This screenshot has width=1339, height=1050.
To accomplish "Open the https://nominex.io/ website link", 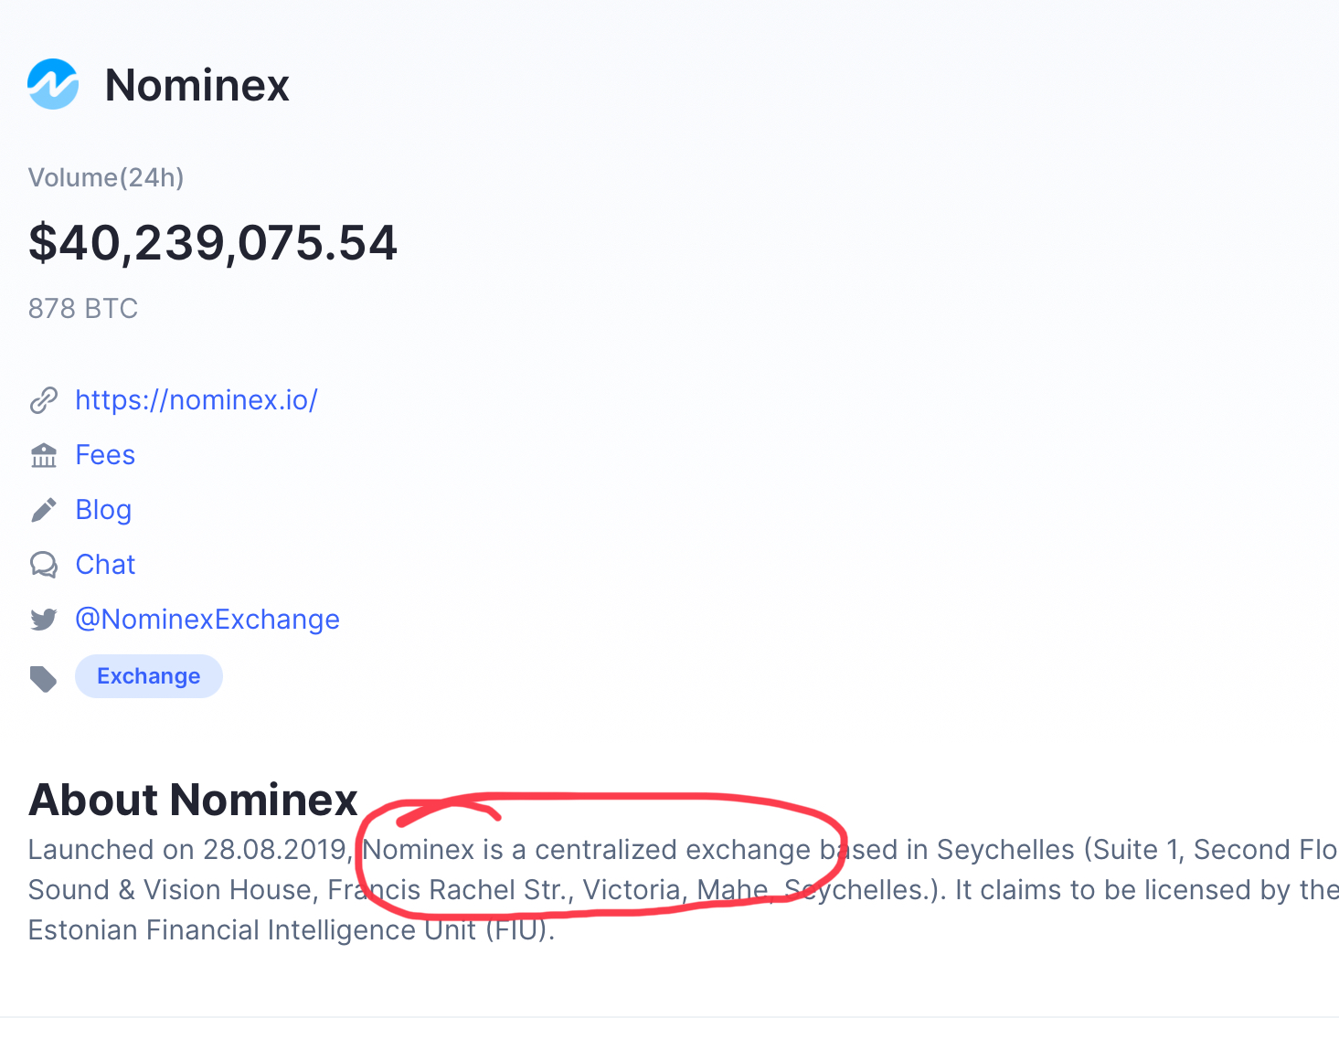I will pyautogui.click(x=197, y=400).
